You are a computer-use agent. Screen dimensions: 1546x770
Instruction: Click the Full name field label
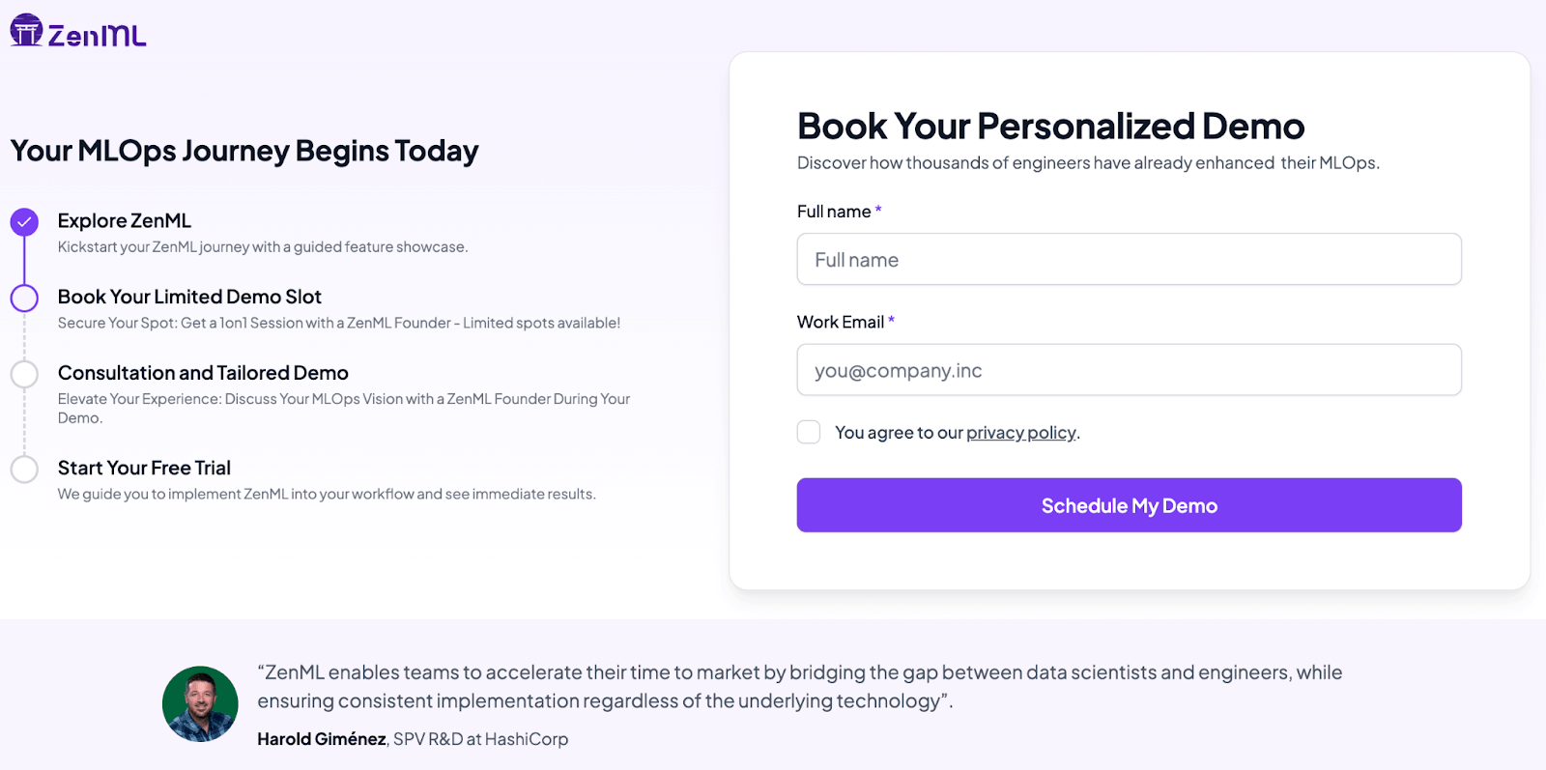pos(833,212)
